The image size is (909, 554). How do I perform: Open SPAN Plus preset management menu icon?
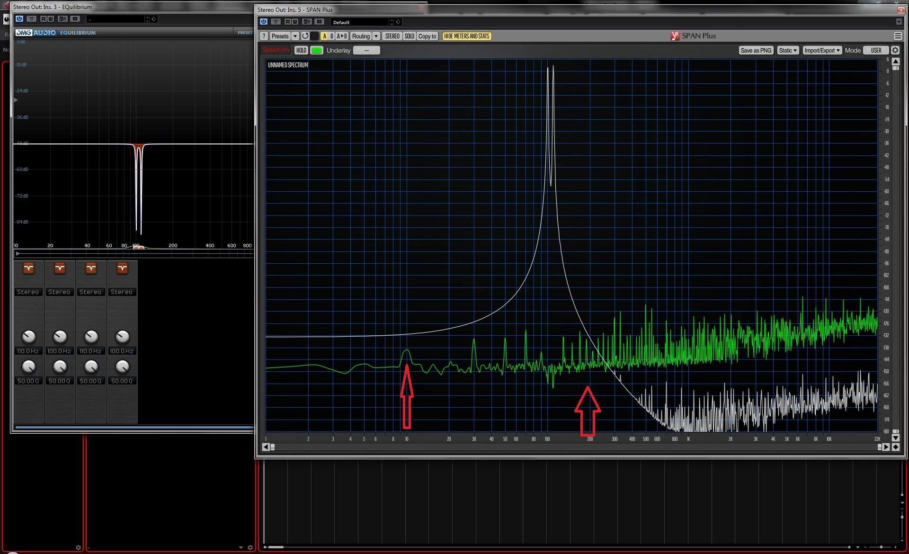click(x=320, y=22)
